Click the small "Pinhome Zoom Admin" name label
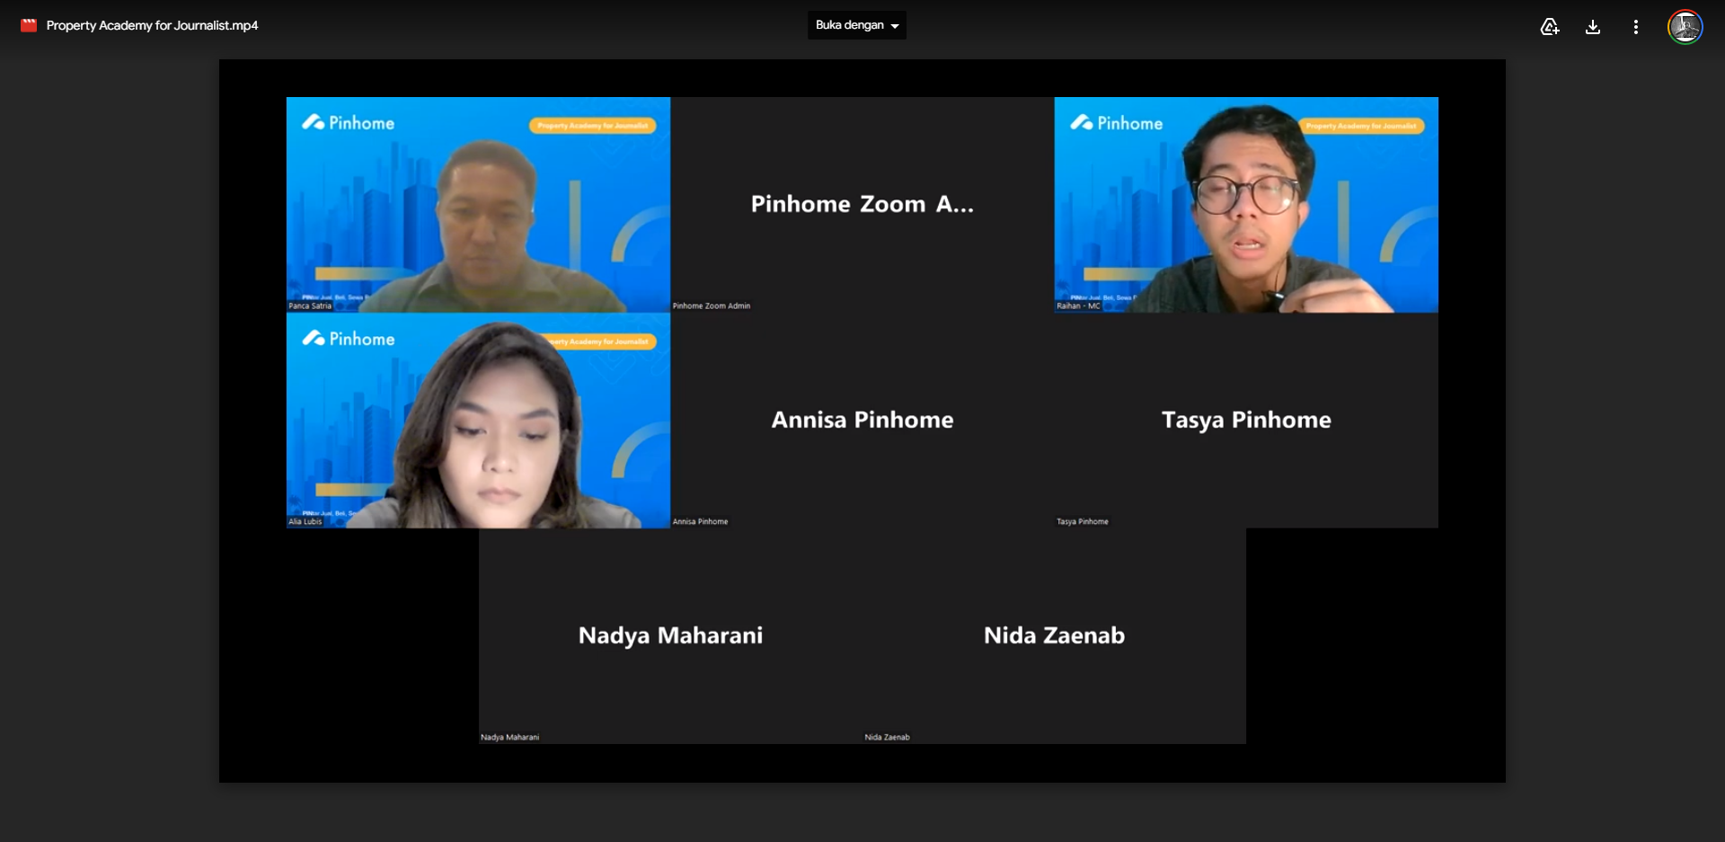Screen dimensions: 1725x842 [712, 306]
